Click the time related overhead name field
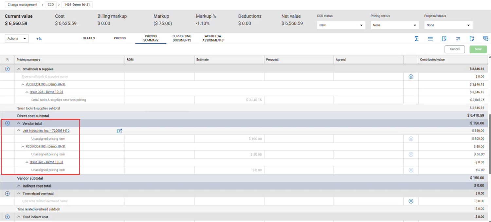The image size is (491, 222). click(70, 201)
